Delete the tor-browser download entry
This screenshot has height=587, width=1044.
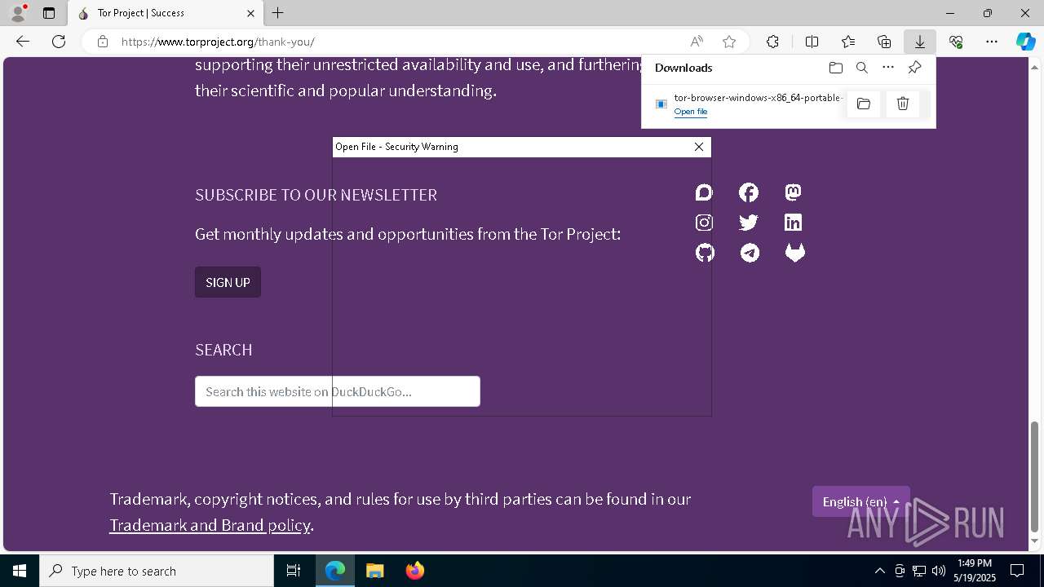[x=903, y=104]
